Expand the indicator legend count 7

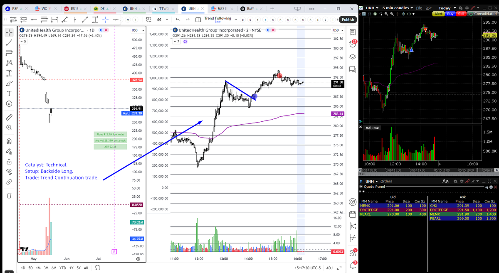point(177,42)
